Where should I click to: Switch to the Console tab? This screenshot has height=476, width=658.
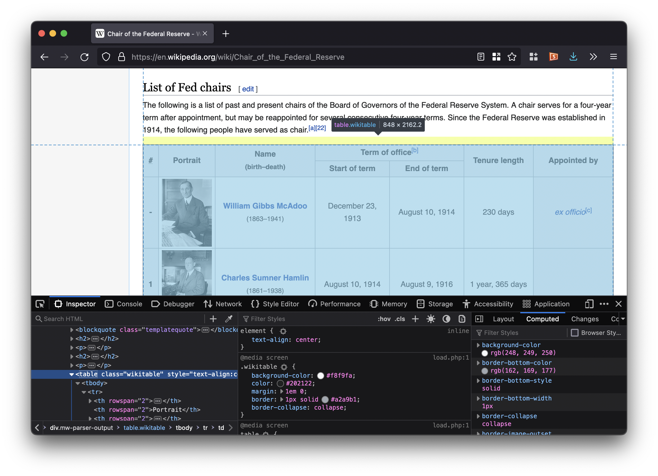tap(124, 304)
